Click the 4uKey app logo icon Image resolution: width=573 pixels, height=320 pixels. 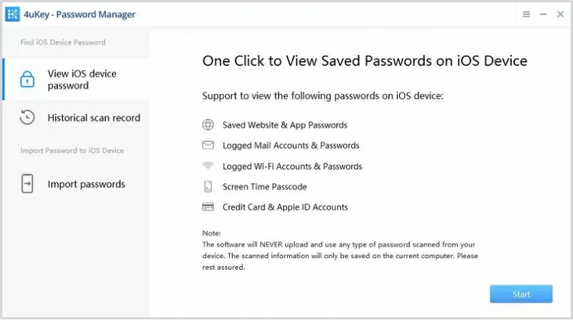point(12,14)
